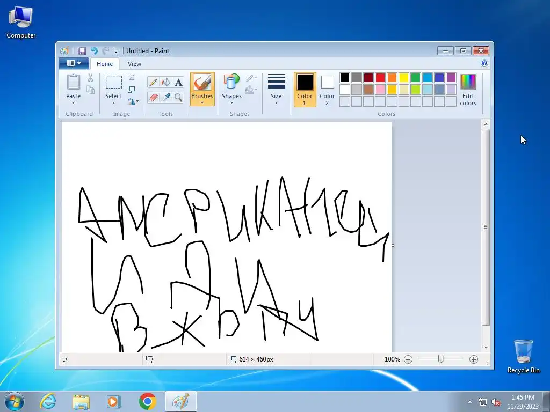Image resolution: width=550 pixels, height=412 pixels.
Task: Open the Shapes gallery icon
Action: point(231,82)
